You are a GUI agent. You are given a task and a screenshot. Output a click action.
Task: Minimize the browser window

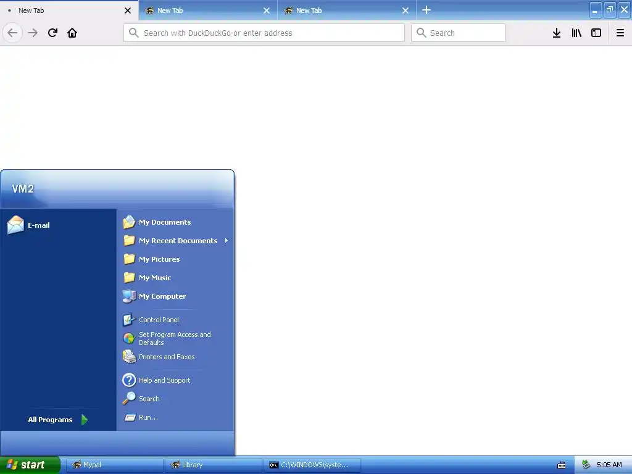coord(596,10)
